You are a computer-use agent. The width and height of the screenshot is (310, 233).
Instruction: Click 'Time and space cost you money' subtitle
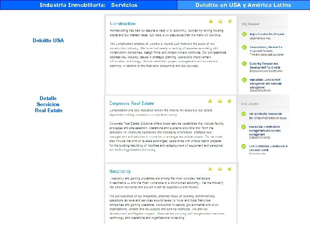click(x=267, y=54)
